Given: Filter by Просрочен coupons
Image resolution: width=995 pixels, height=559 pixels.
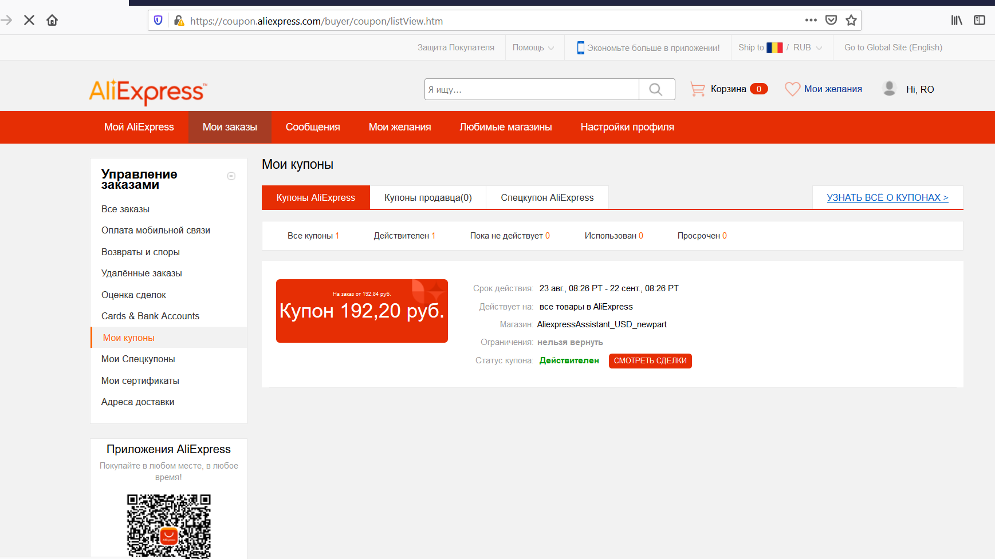Looking at the screenshot, I should [x=702, y=236].
